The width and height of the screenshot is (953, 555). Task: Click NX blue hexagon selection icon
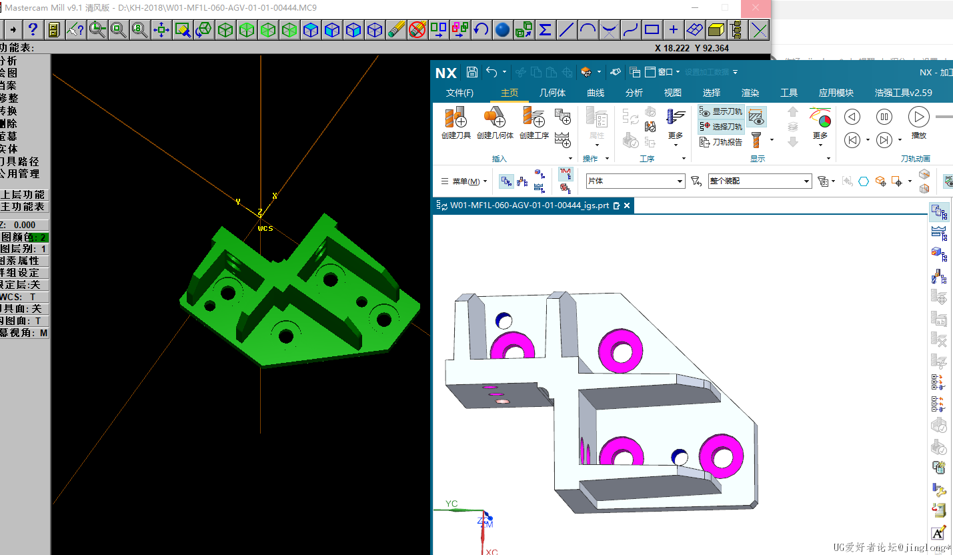point(864,181)
